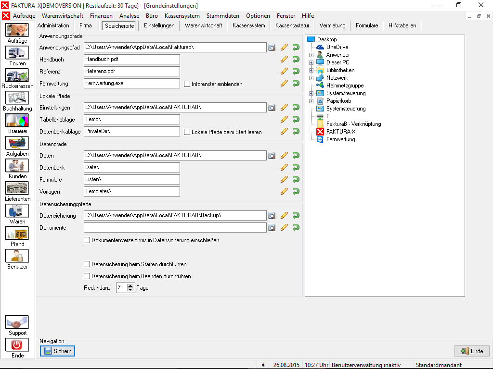Switch to the Kassentastatur tab
Viewport: 493px width, 369px height.
pos(292,25)
